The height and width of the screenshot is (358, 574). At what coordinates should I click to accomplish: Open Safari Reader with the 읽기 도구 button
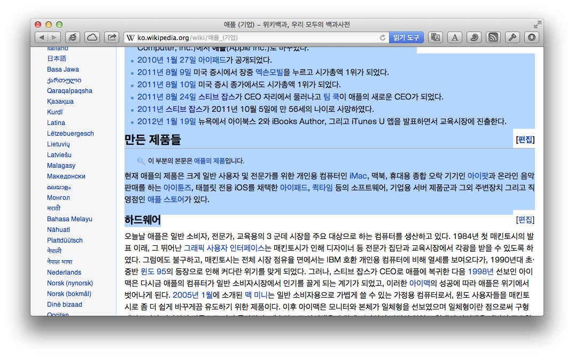[406, 38]
